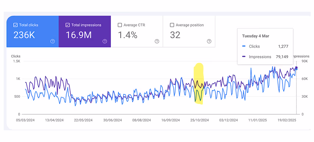
Task: Click the 11/01/2025 date axis label
Action: pos(258,120)
